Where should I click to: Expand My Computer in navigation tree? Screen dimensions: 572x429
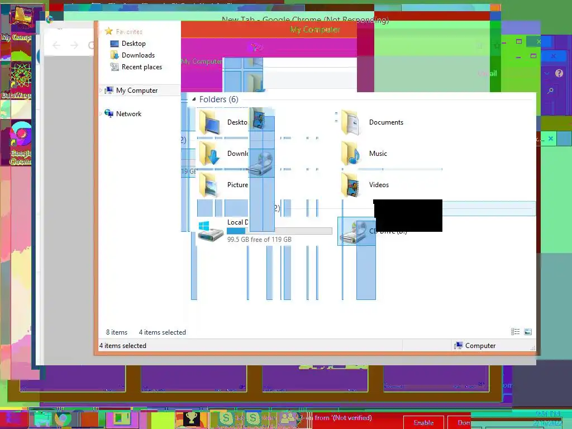(101, 90)
